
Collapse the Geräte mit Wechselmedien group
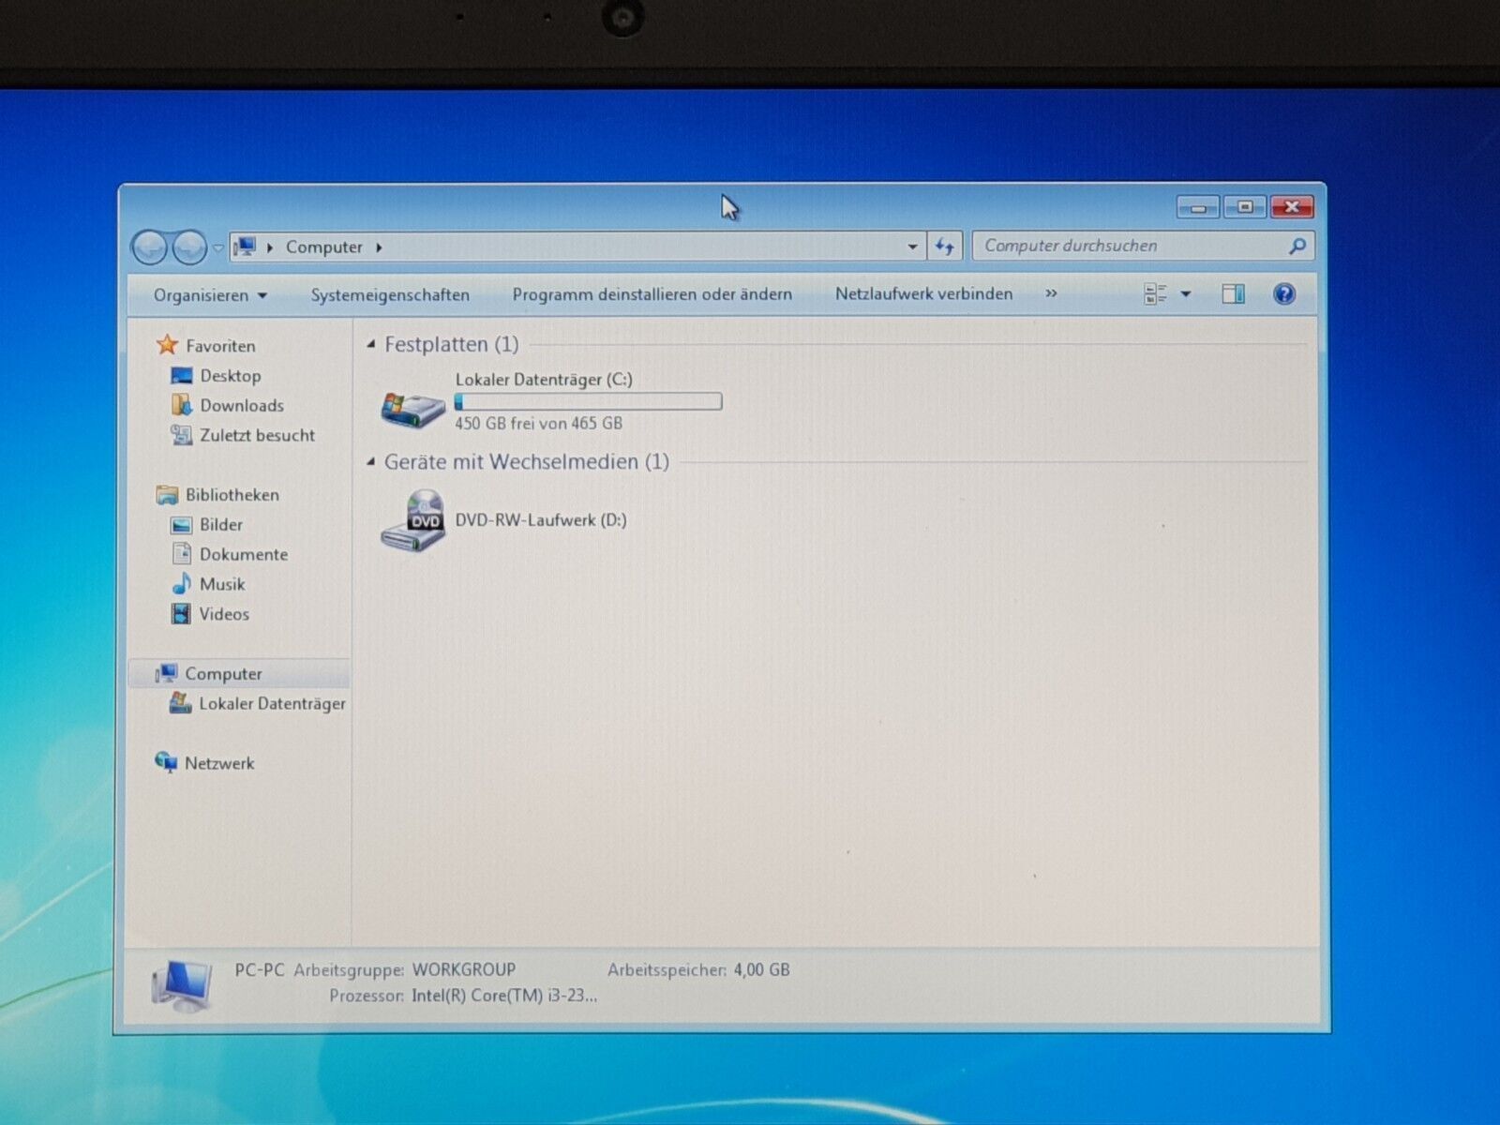(x=371, y=462)
